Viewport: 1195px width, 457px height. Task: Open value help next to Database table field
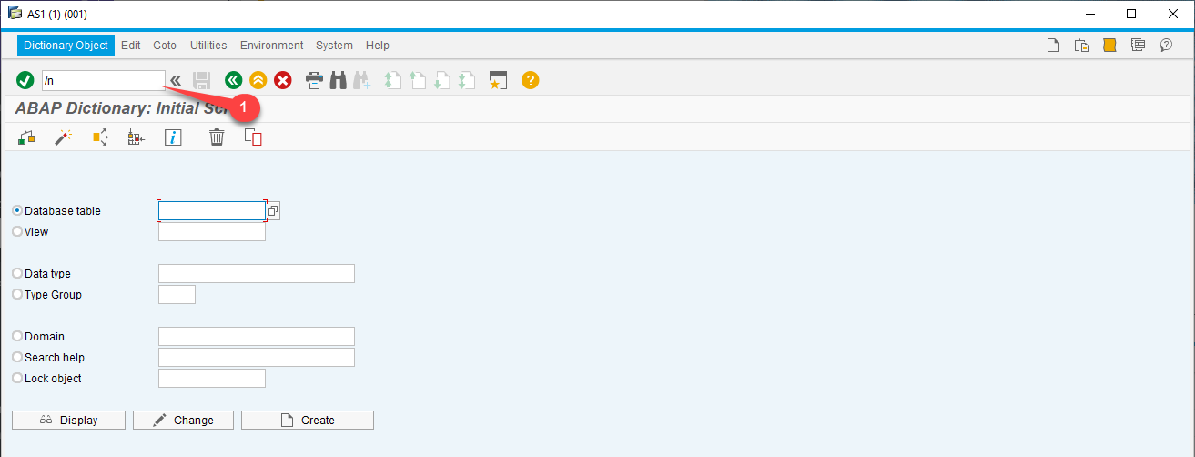(273, 211)
